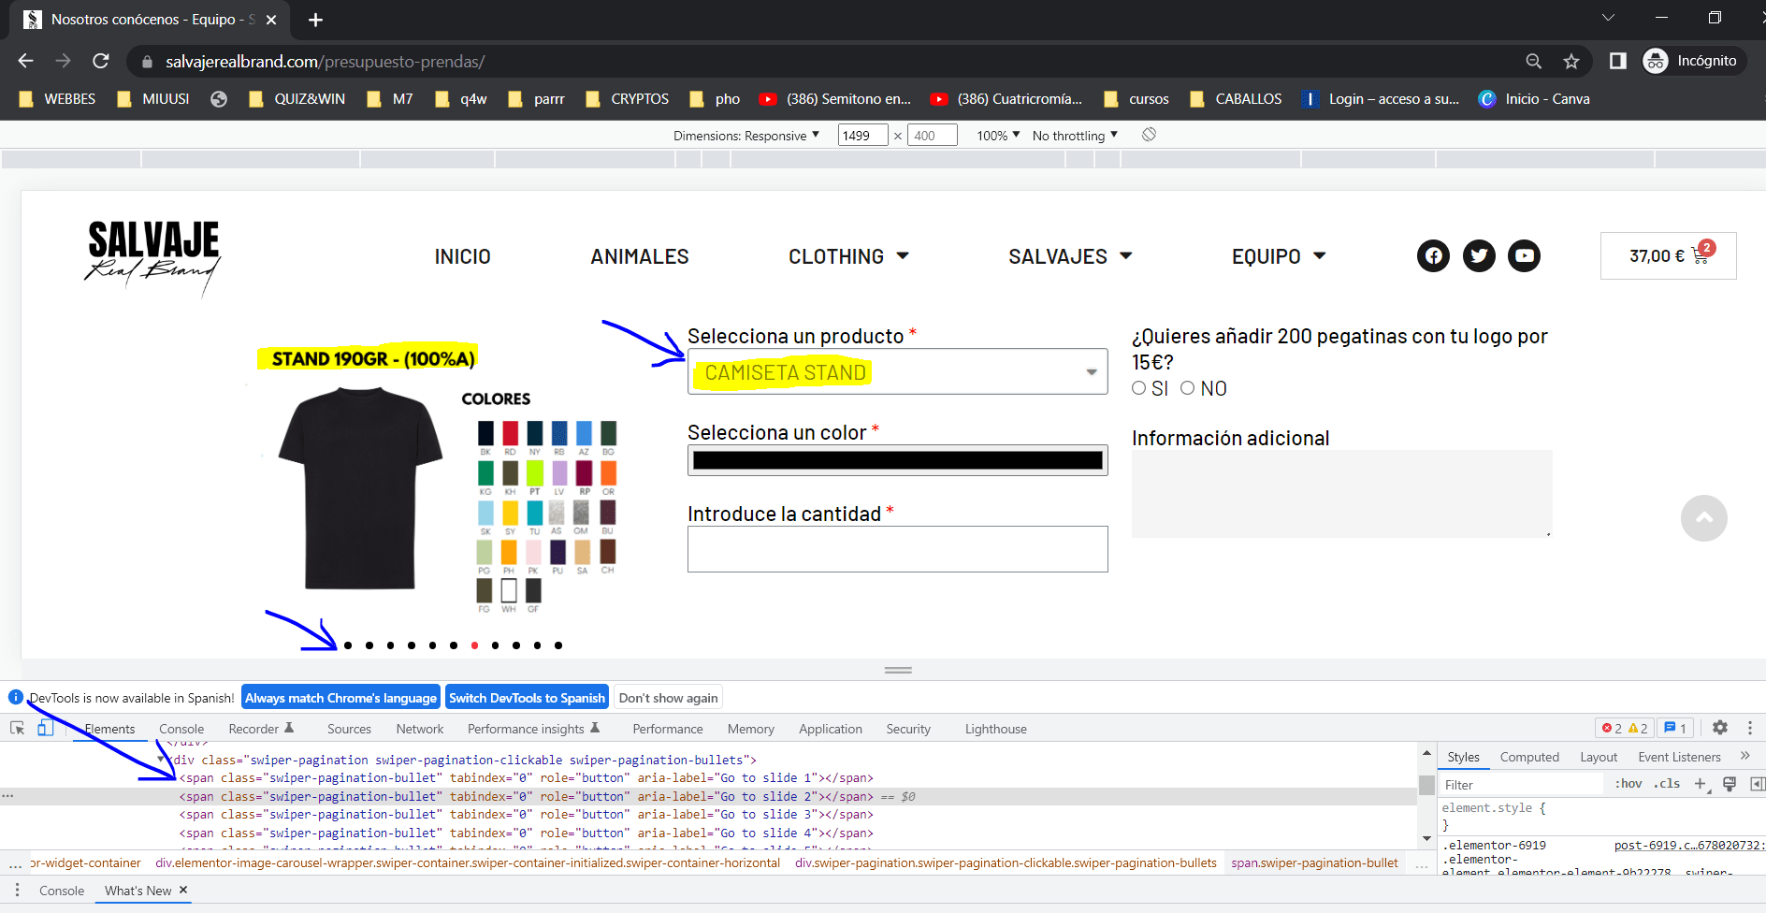
Task: Go to INICIO menu item
Action: [x=462, y=256]
